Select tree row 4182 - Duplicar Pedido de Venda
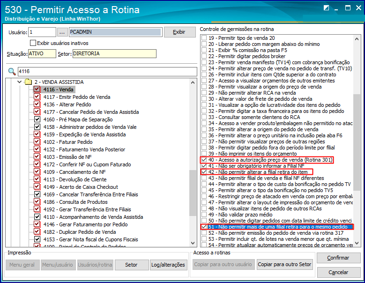The height and width of the screenshot is (283, 365). point(80,232)
